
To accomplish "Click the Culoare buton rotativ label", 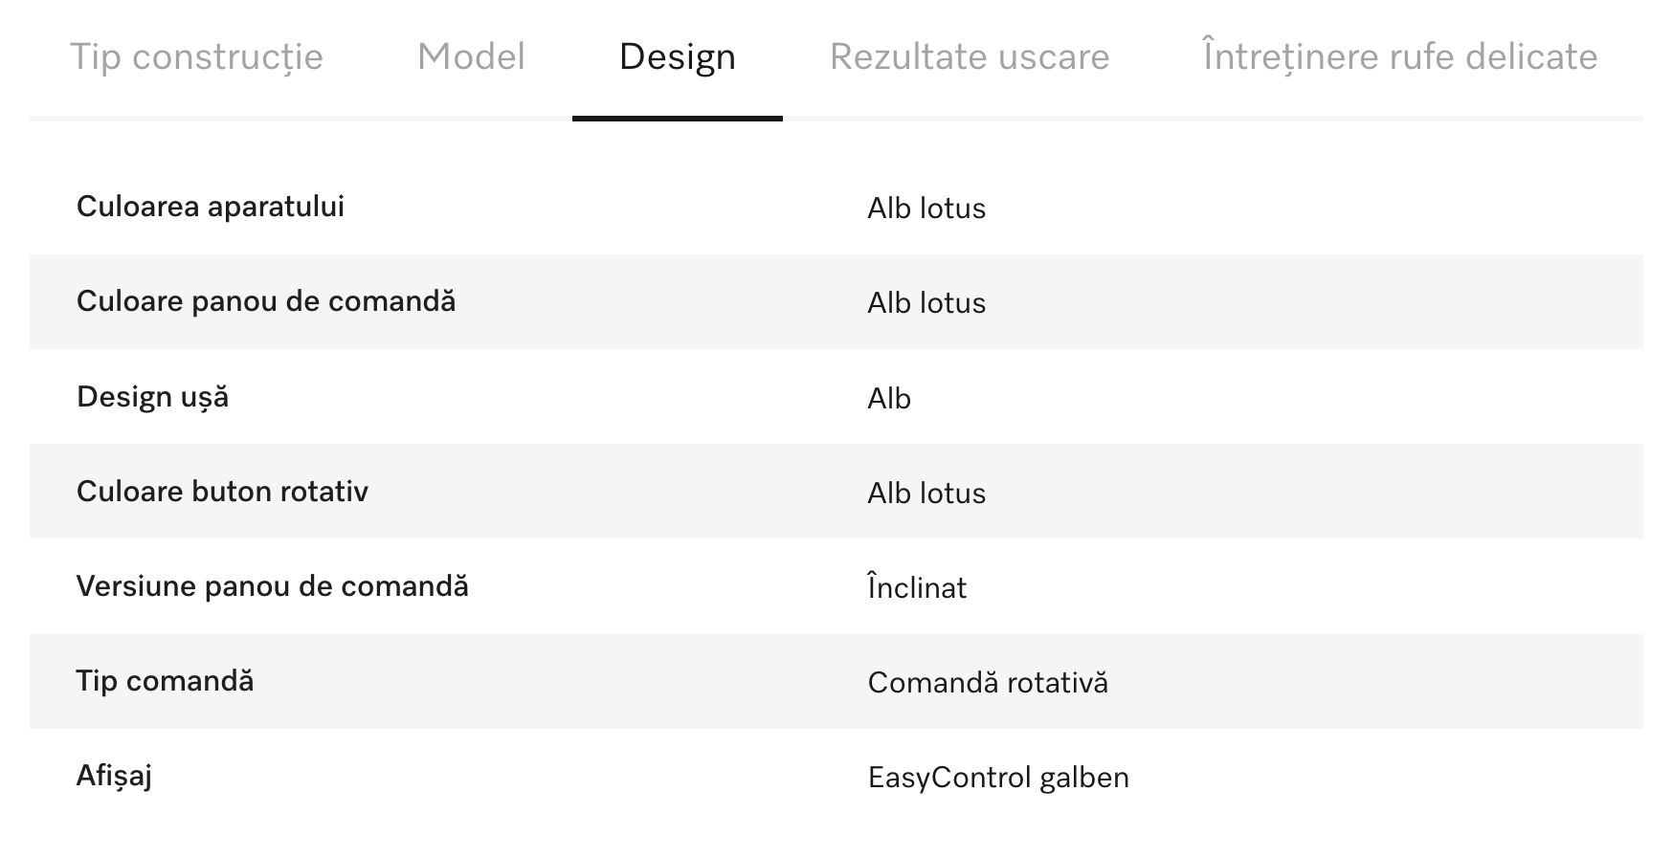I will point(222,492).
